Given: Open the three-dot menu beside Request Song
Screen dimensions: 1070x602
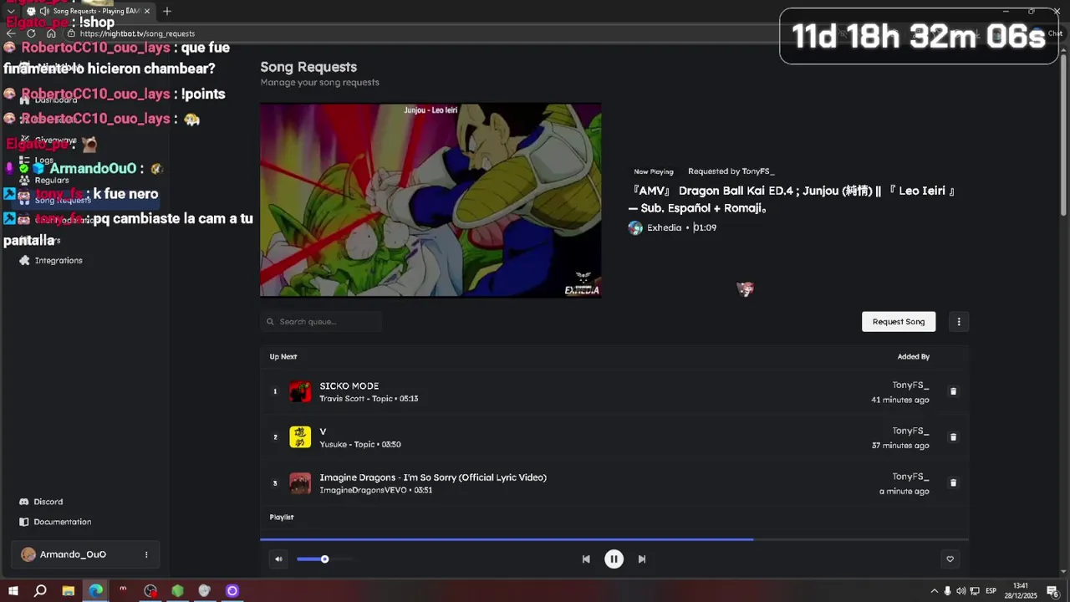Looking at the screenshot, I should pyautogui.click(x=959, y=322).
